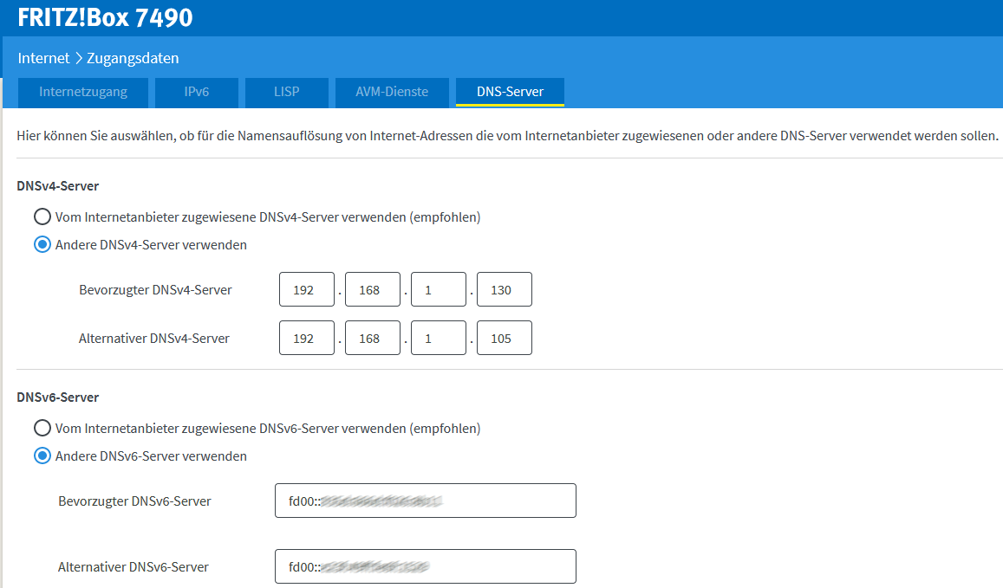Choose 'Andere DNSv4-Server verwenden' radio
The image size is (1003, 588).
42,245
